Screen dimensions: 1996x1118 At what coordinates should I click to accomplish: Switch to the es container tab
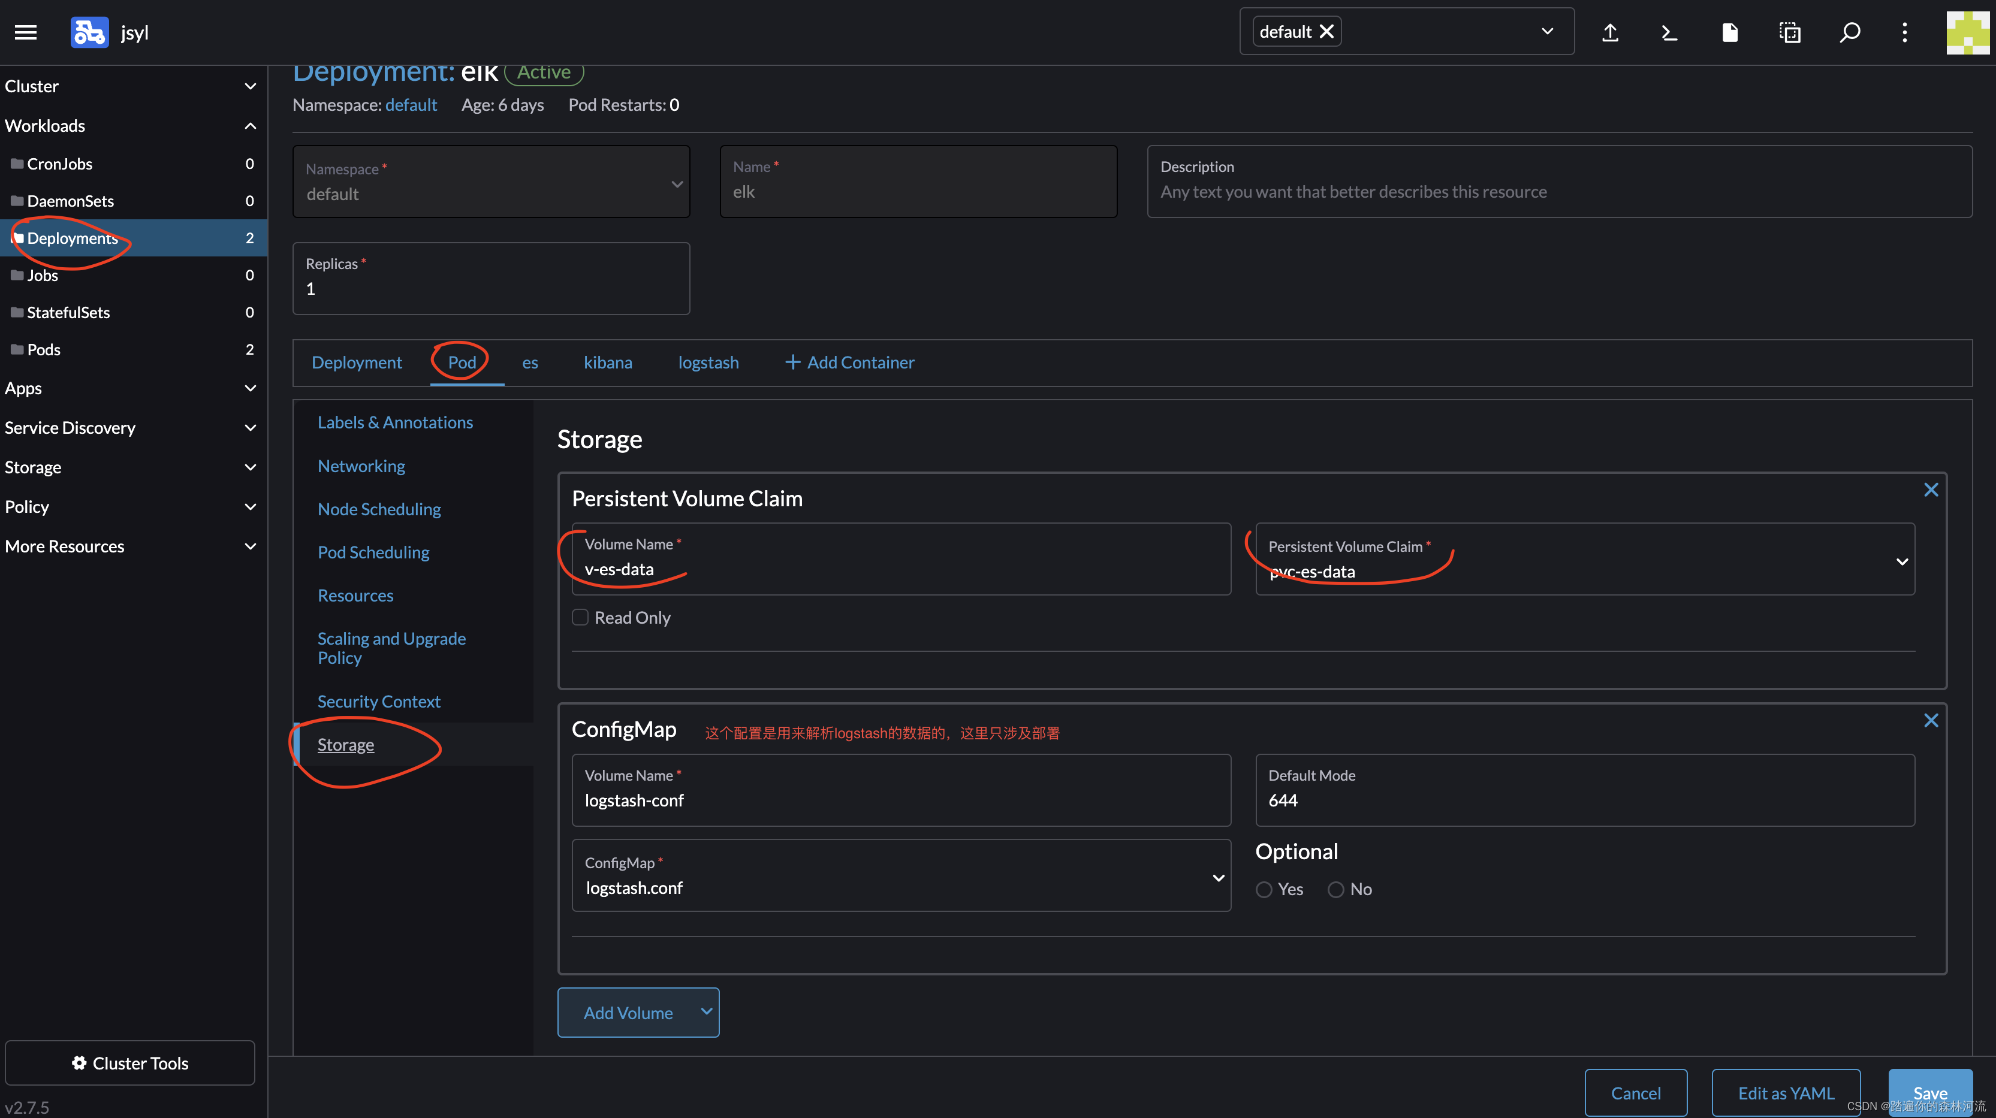[x=530, y=362]
